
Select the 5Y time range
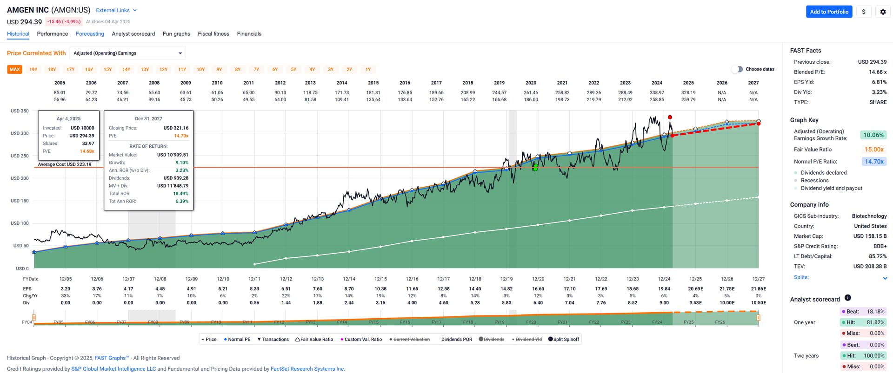pos(293,69)
